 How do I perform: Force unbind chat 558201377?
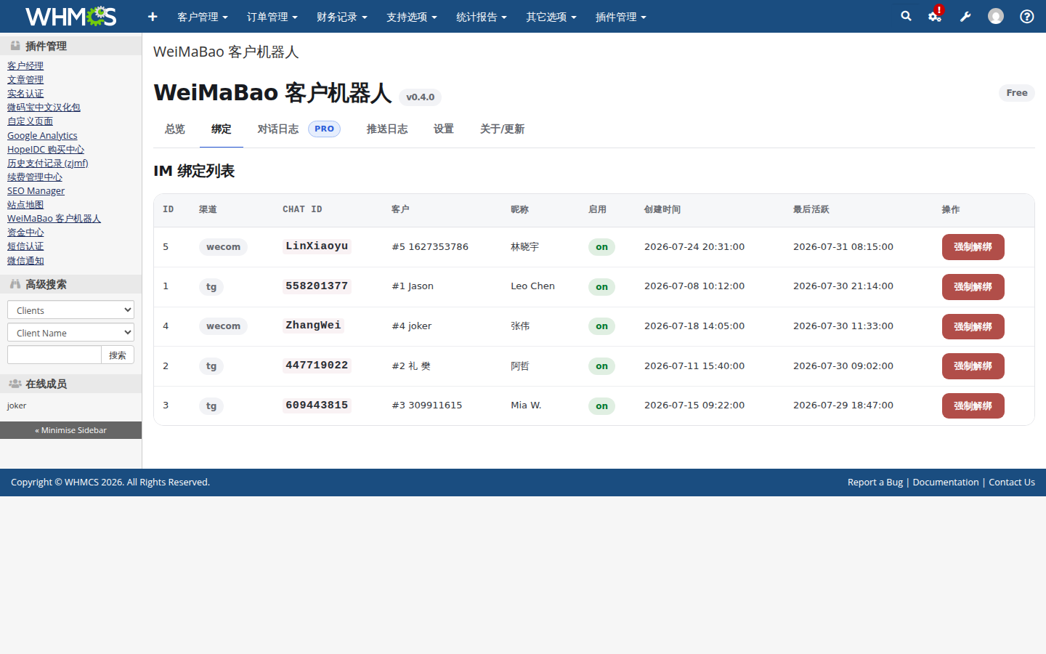(973, 287)
